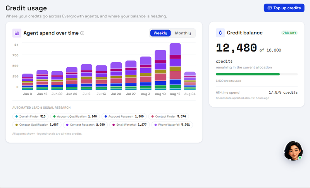Image resolution: width=310 pixels, height=188 pixels.
Task: Click the of 16,000 allocation text
Action: (x=270, y=50)
